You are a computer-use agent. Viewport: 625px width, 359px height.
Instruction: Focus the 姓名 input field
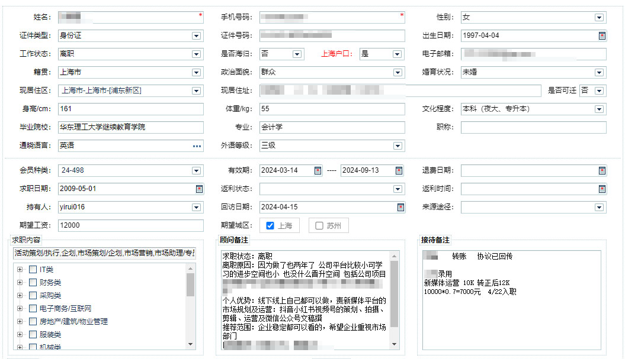click(131, 18)
